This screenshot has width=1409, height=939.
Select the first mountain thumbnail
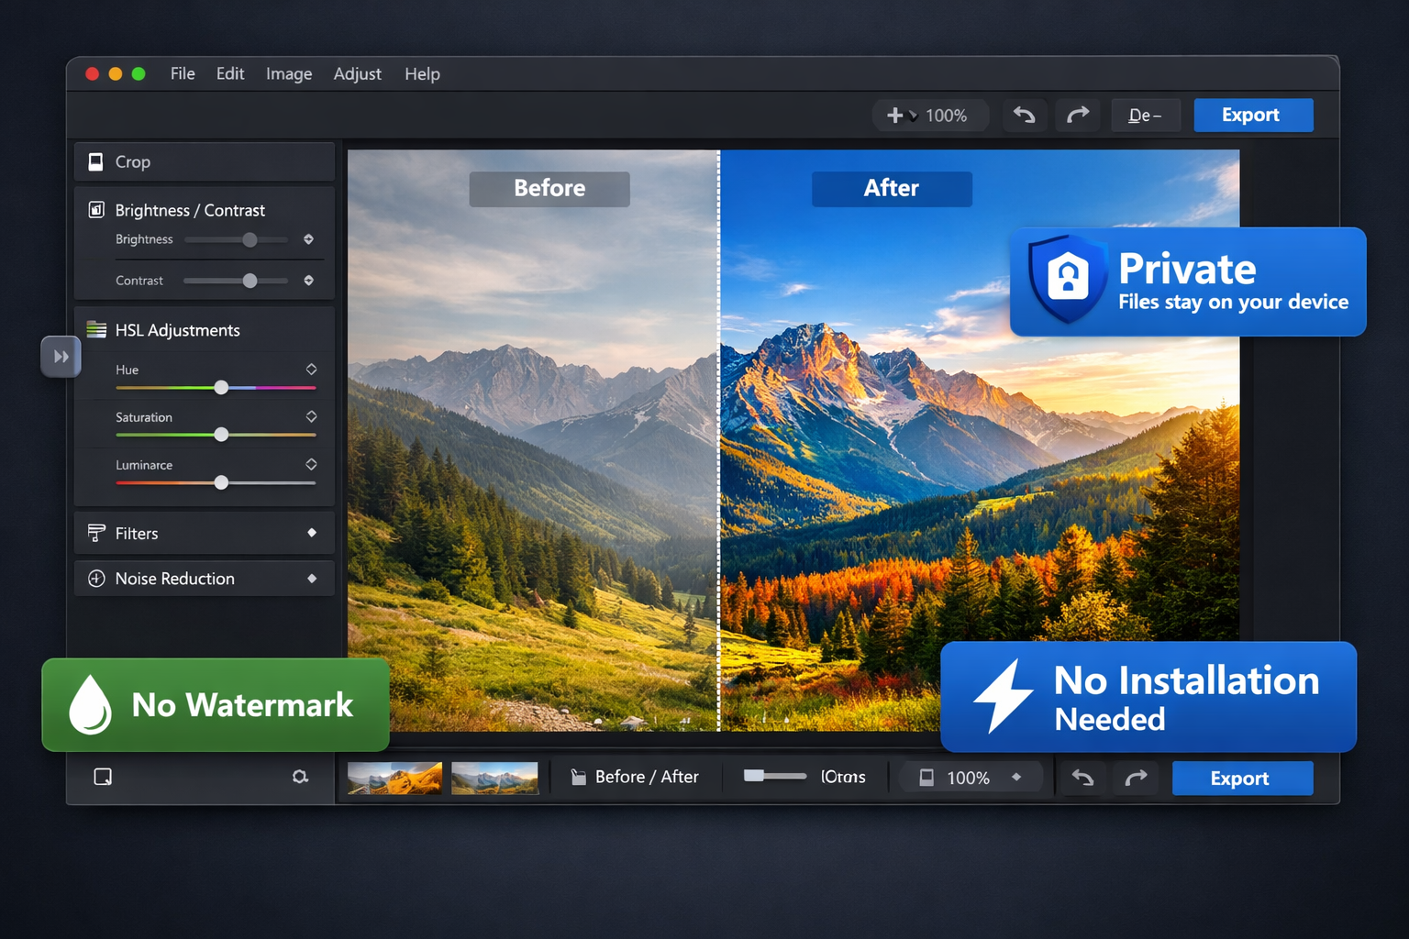coord(394,779)
